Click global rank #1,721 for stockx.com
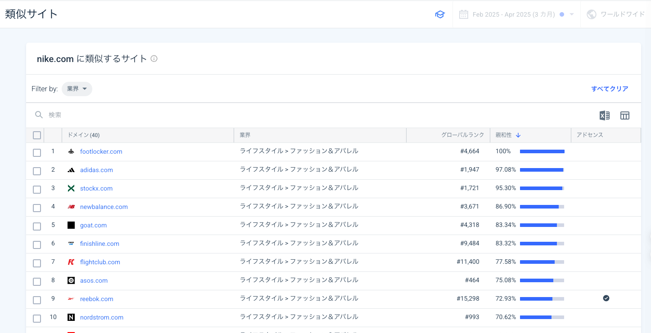The height and width of the screenshot is (333, 651). [x=470, y=188]
